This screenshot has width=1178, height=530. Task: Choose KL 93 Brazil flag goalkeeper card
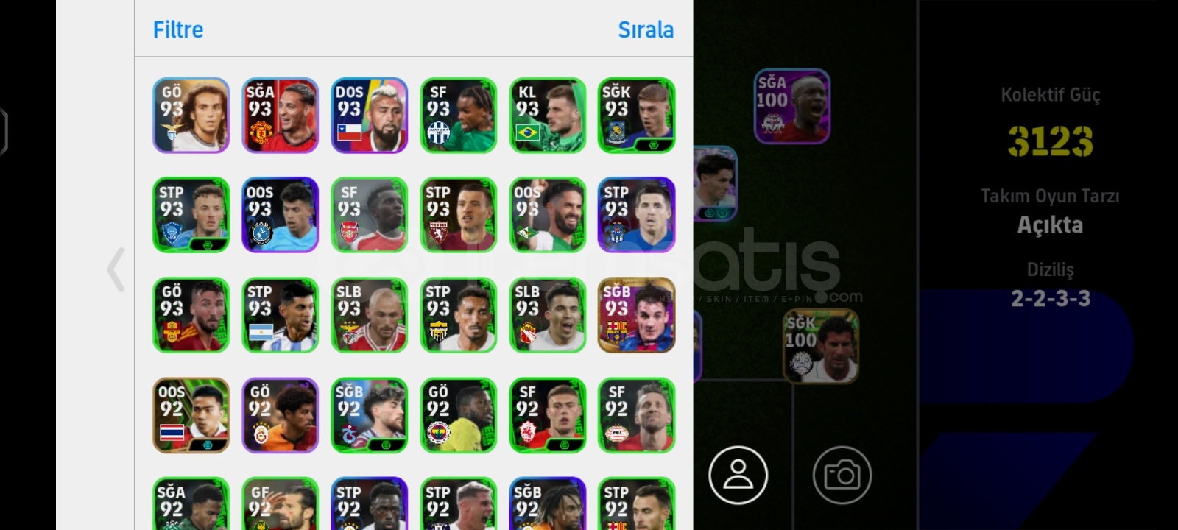547,116
